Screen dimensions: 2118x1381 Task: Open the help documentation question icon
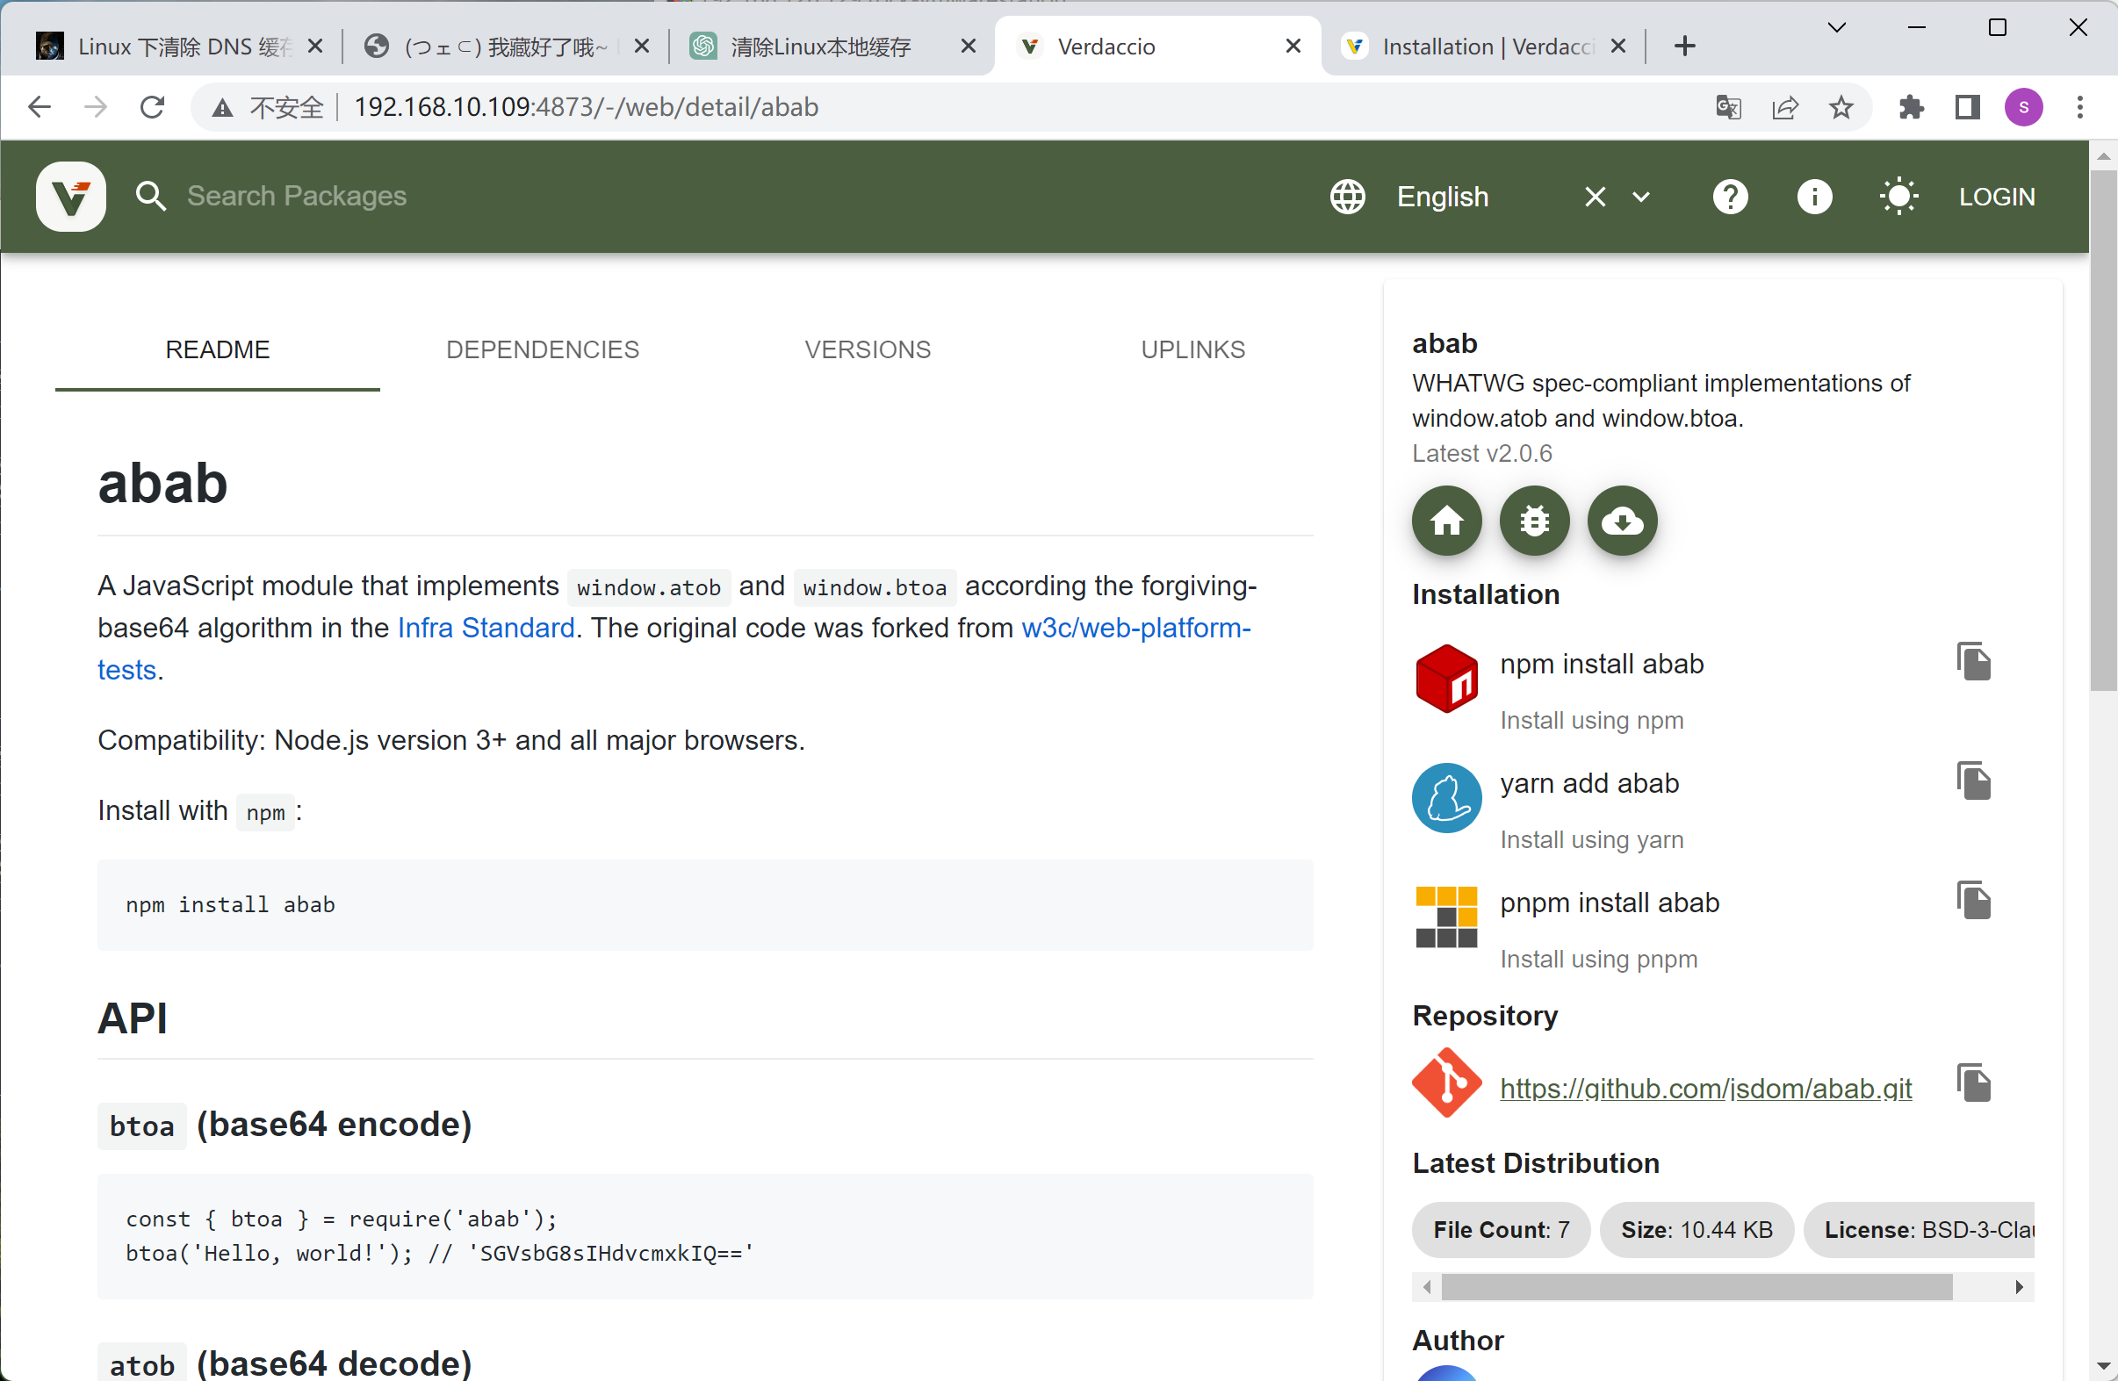coord(1730,197)
